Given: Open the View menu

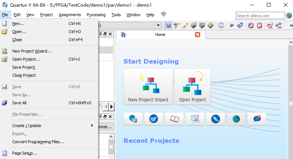Looking at the screenshot, I should point(30,15).
